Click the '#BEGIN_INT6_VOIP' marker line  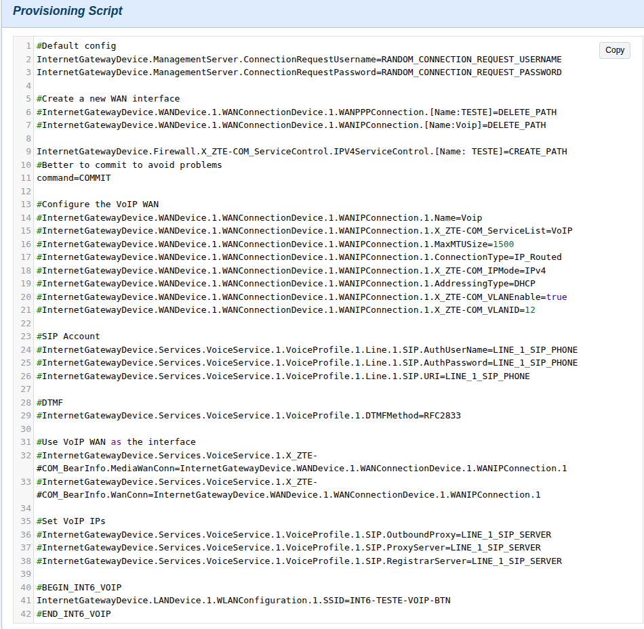tap(79, 588)
